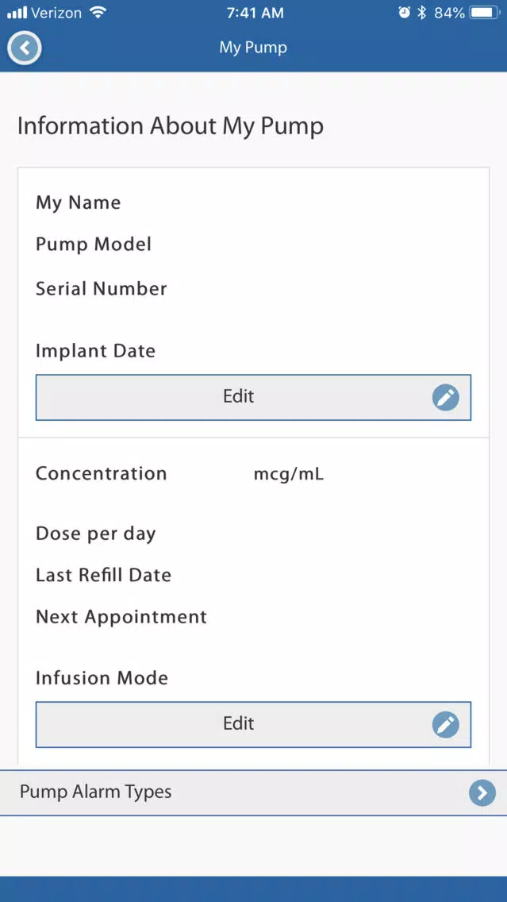
Task: Tap the Last Refill Date row
Action: pos(104,575)
